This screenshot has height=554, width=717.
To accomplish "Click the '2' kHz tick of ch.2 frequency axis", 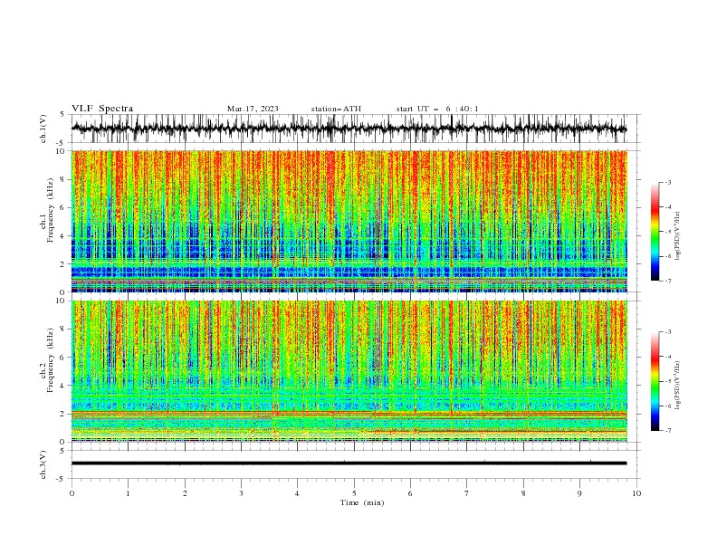I will 63,414.
